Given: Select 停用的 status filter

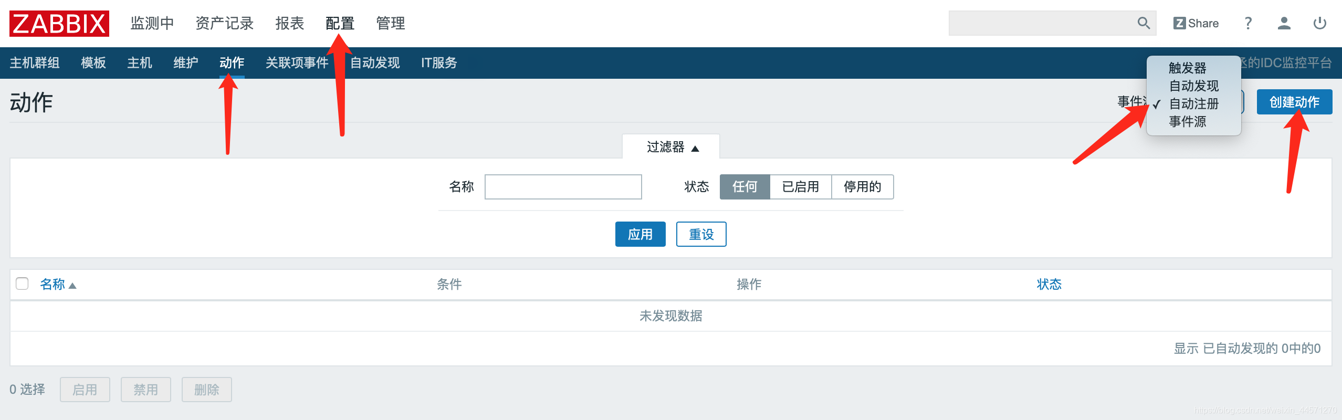Looking at the screenshot, I should [x=863, y=187].
